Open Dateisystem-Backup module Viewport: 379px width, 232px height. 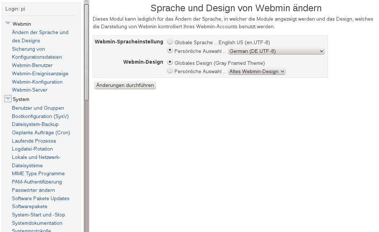coord(35,124)
